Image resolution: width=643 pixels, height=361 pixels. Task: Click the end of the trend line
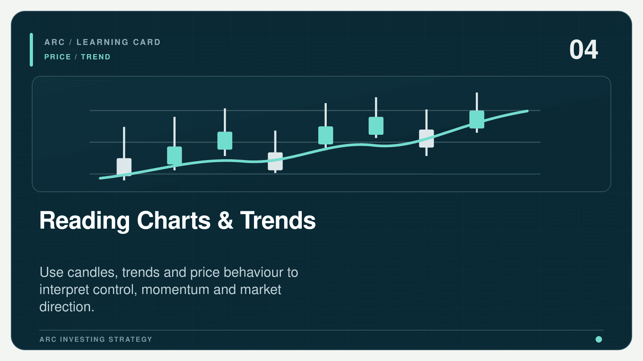pyautogui.click(x=527, y=111)
